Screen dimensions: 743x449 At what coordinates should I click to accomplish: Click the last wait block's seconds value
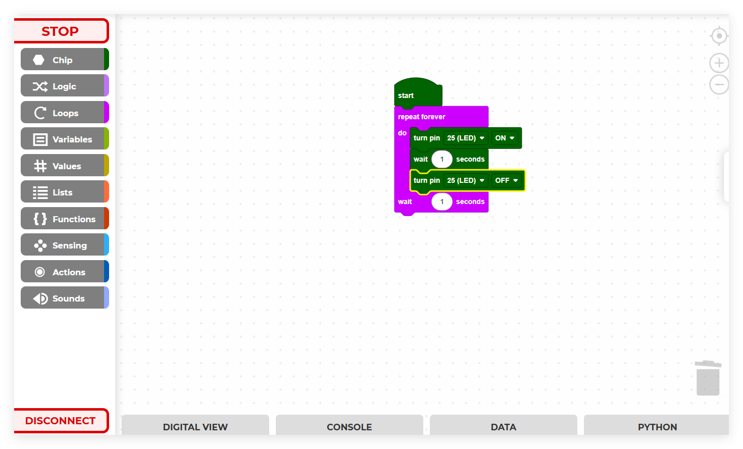click(442, 202)
